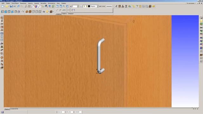This screenshot has width=203, height=114.
Task: Click the bottom icon in the left sidebar
Action: 2,67
